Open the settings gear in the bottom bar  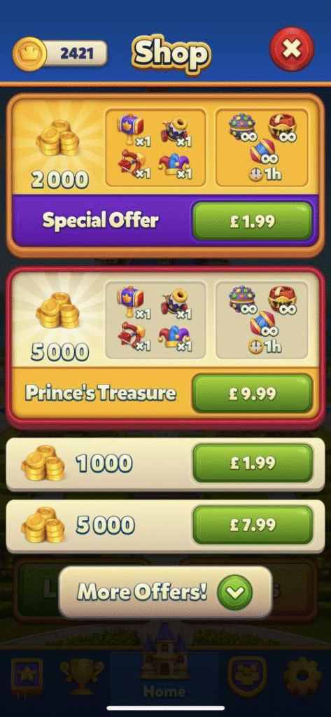pos(303,677)
